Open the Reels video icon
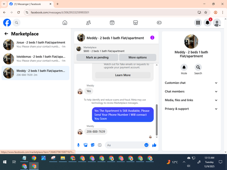 pyautogui.click(x=112, y=23)
